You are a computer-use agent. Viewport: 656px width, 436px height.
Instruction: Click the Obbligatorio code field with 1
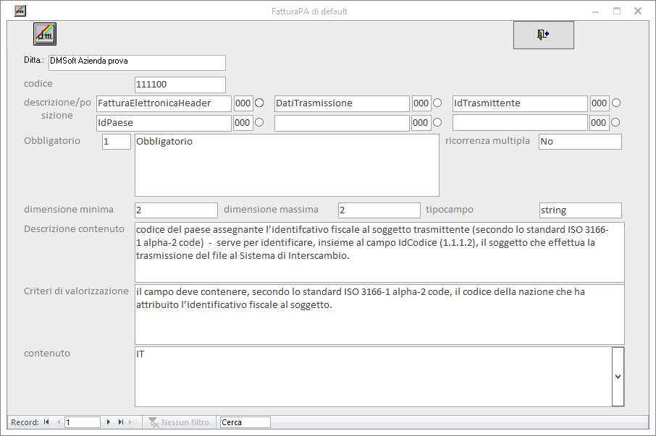pos(117,142)
